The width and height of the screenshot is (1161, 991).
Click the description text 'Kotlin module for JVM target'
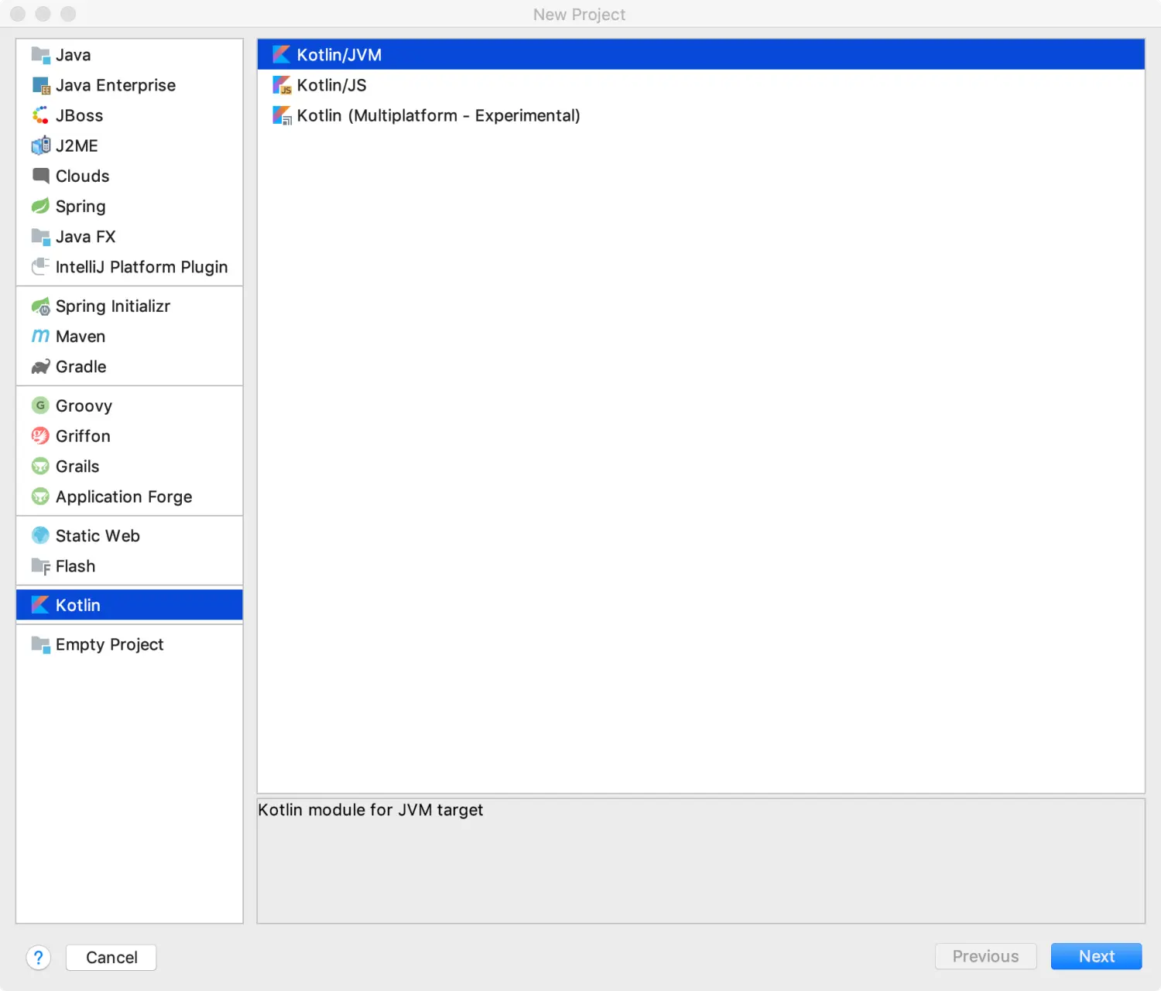[370, 810]
